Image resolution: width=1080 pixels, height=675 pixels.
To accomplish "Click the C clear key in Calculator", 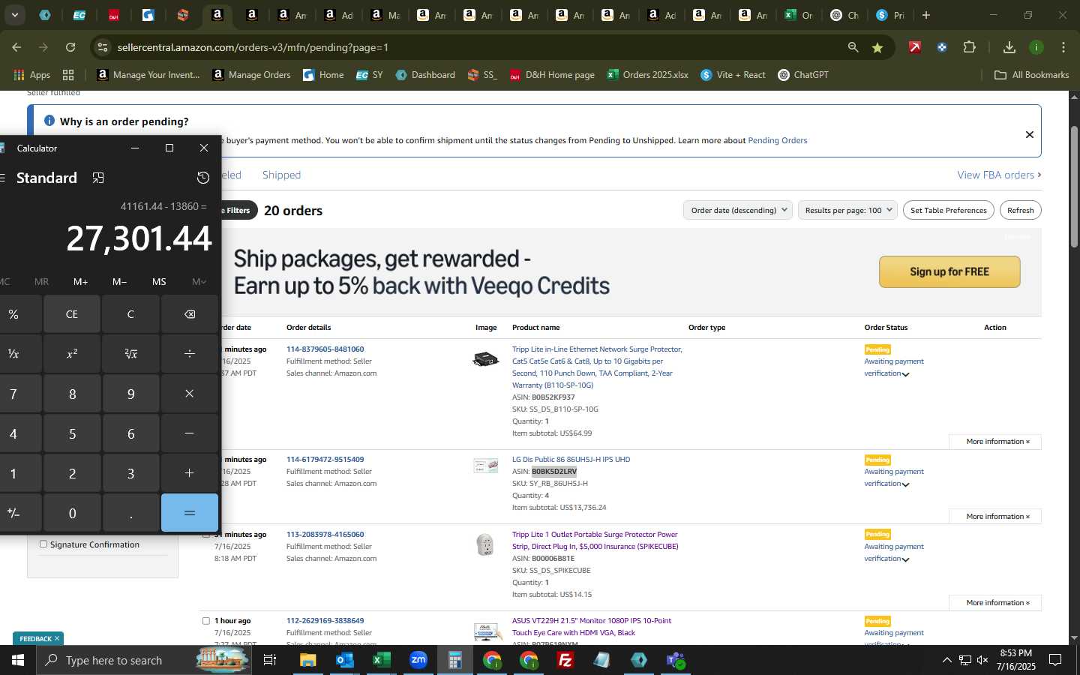I will 130,314.
